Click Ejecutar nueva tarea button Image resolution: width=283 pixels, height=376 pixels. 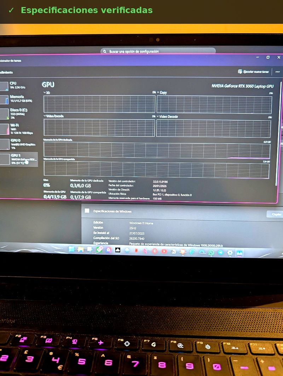tap(253, 72)
